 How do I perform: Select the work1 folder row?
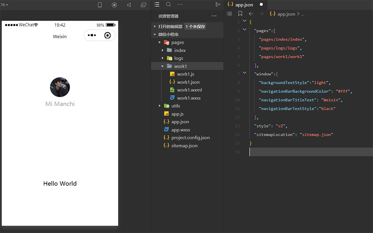click(187, 66)
